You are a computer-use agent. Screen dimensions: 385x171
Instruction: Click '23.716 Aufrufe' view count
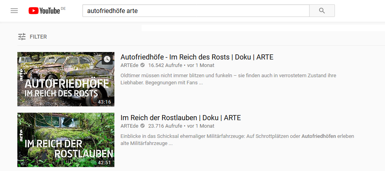[x=165, y=126]
